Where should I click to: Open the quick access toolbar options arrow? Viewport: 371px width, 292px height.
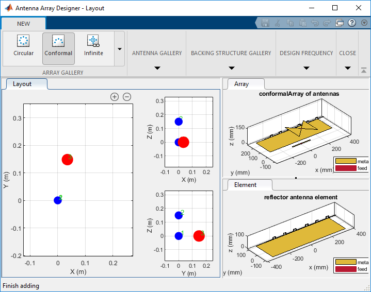click(364, 23)
